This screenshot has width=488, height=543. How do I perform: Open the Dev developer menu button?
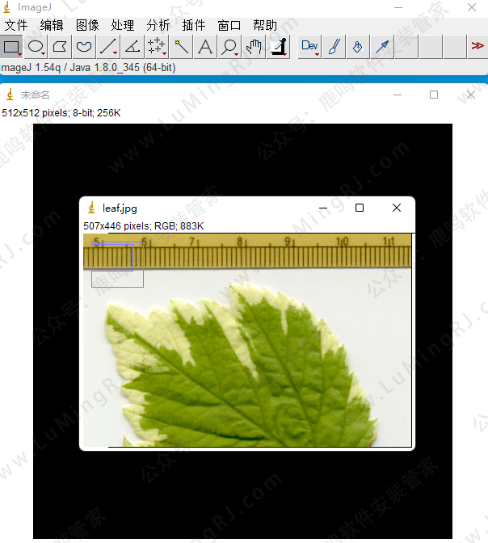coord(309,47)
